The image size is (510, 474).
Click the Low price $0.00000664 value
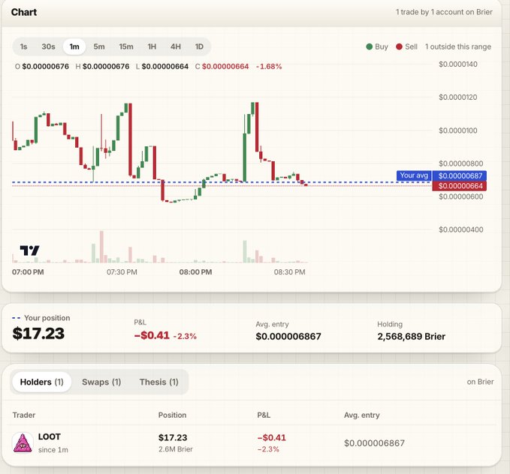point(165,67)
